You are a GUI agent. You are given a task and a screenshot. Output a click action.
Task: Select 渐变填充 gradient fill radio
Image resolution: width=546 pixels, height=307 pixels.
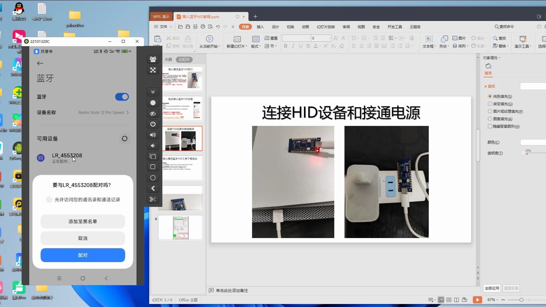click(x=490, y=104)
